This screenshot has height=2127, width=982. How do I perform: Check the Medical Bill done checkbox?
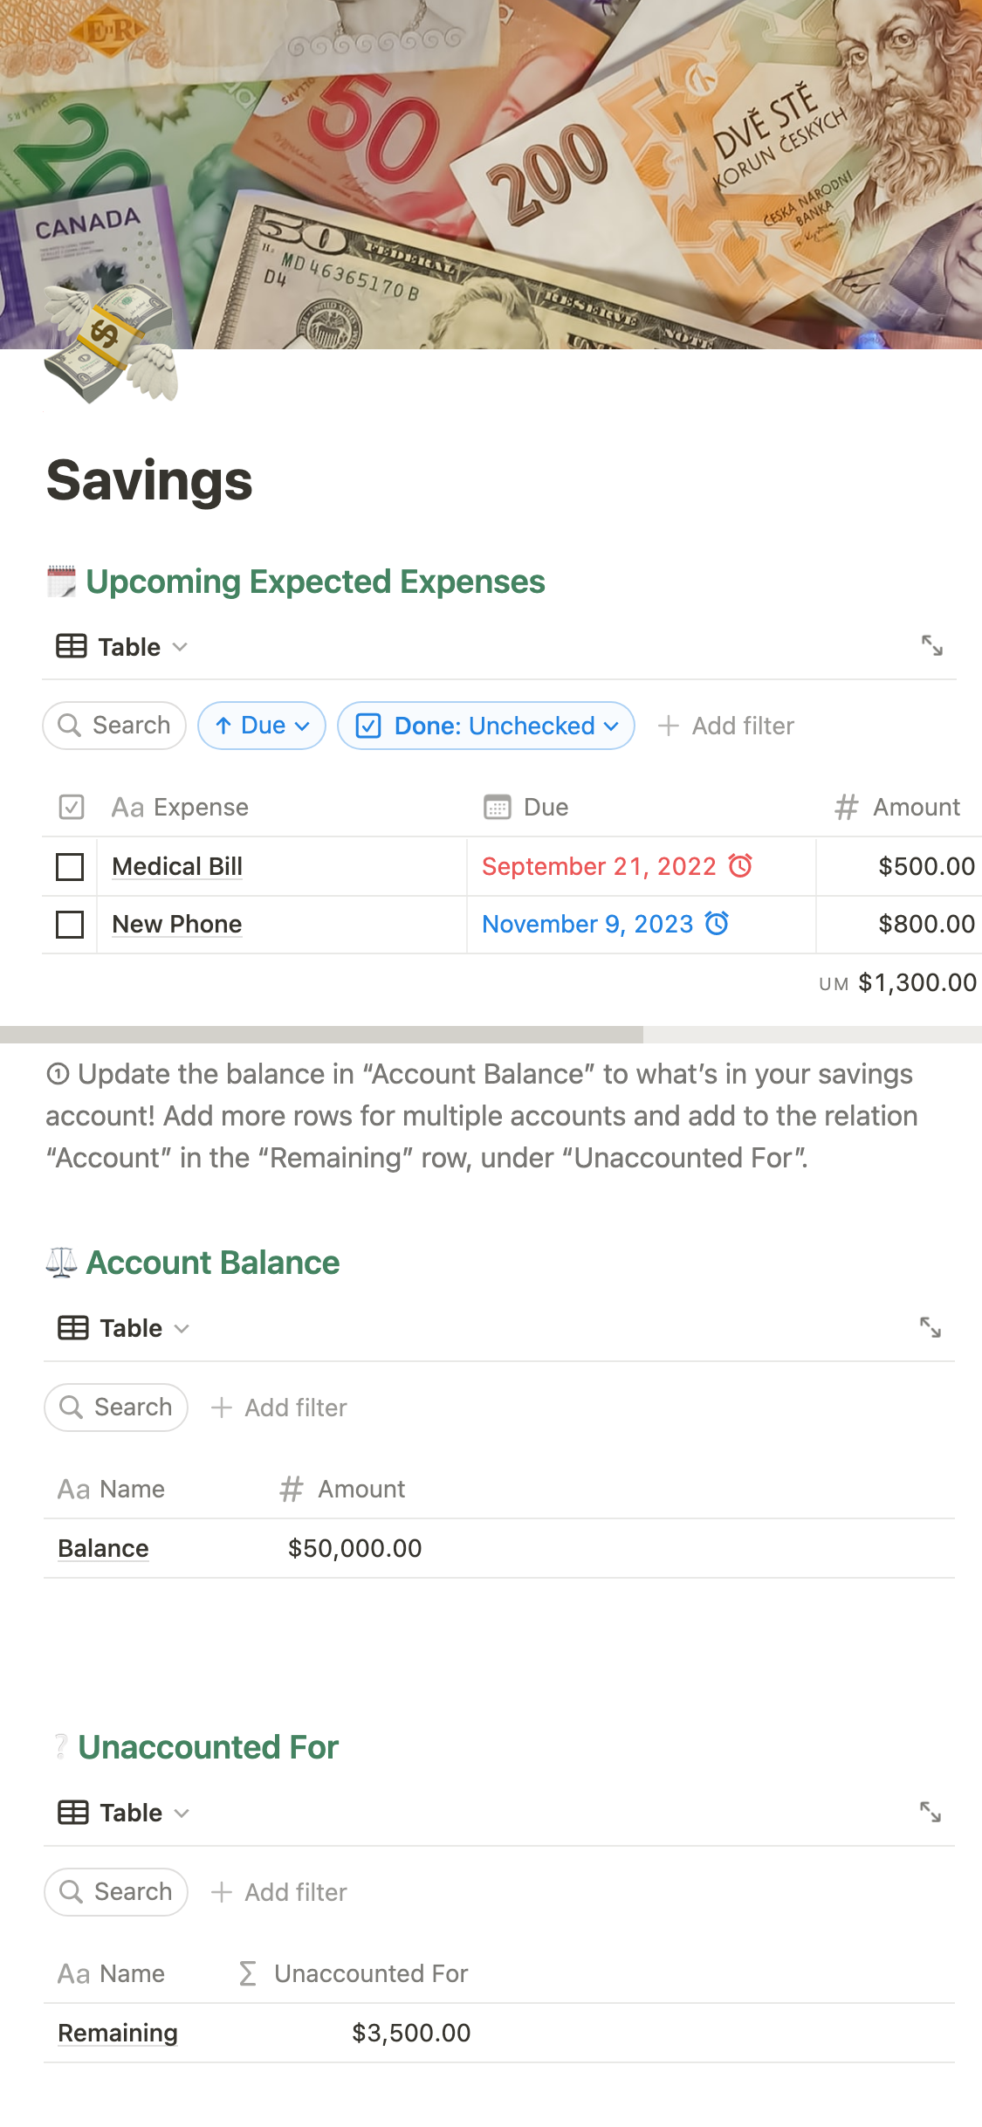coord(70,867)
